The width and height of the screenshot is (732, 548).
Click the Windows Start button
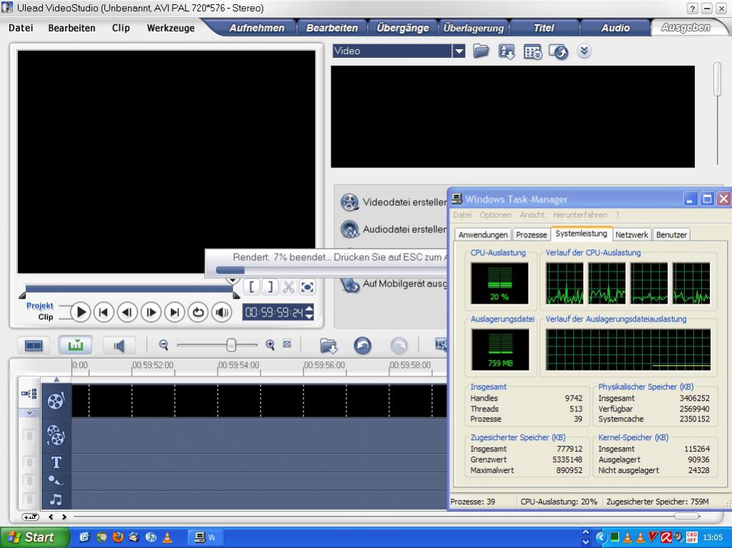[x=34, y=537]
